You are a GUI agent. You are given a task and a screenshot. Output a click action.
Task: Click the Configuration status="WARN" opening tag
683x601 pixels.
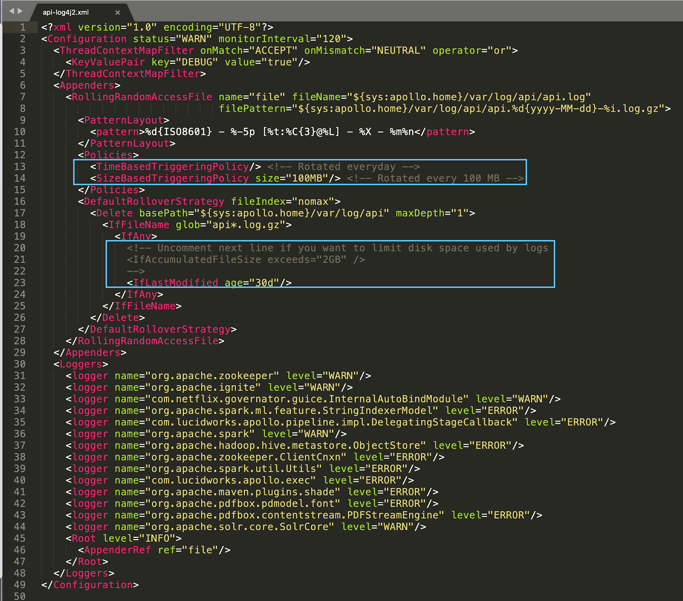[197, 39]
